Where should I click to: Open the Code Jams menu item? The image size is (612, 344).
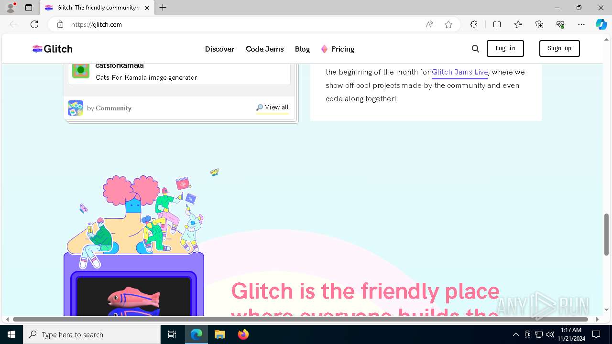coord(265,49)
